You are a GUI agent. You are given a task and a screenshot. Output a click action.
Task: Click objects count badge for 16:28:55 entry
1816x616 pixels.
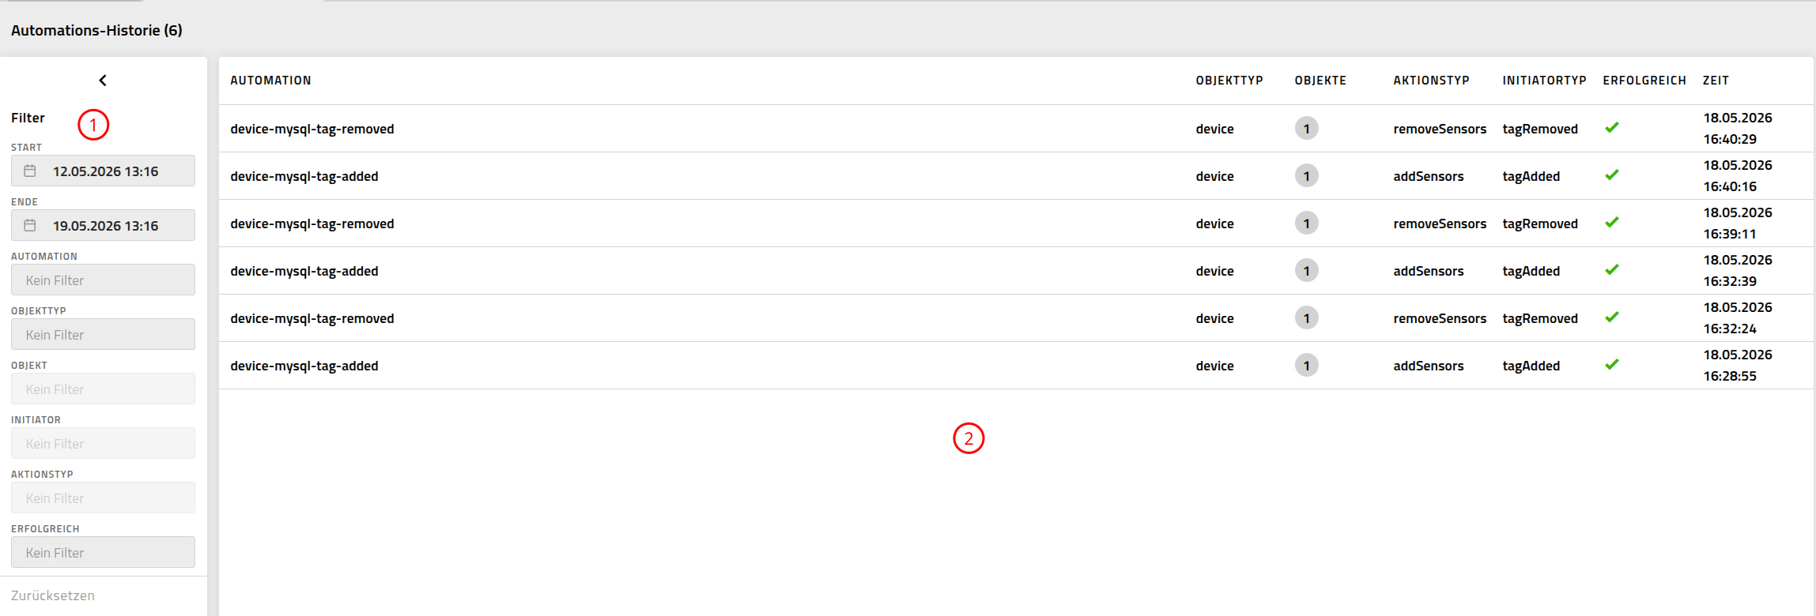(x=1306, y=365)
